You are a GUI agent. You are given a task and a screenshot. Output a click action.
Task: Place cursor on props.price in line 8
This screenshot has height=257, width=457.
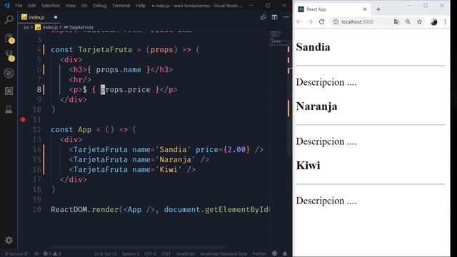(126, 89)
